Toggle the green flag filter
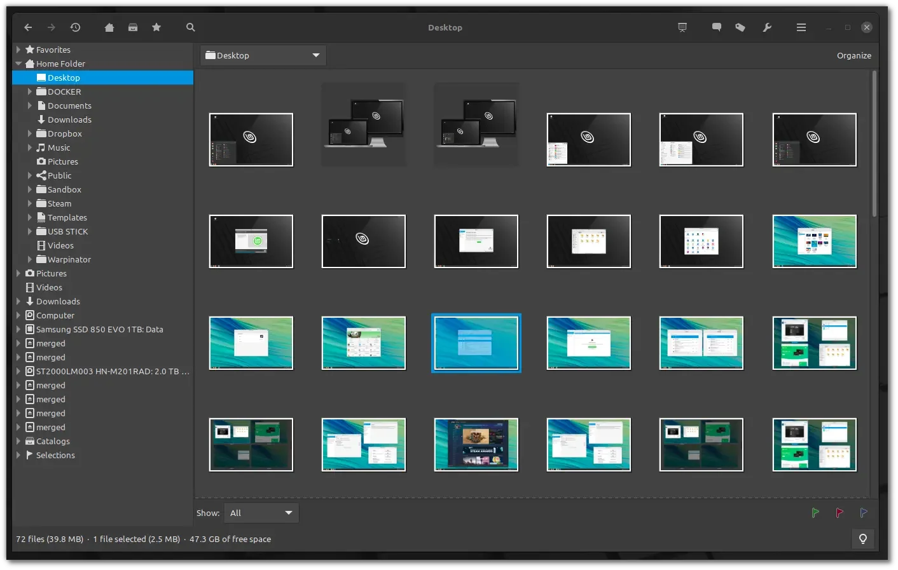 click(815, 513)
